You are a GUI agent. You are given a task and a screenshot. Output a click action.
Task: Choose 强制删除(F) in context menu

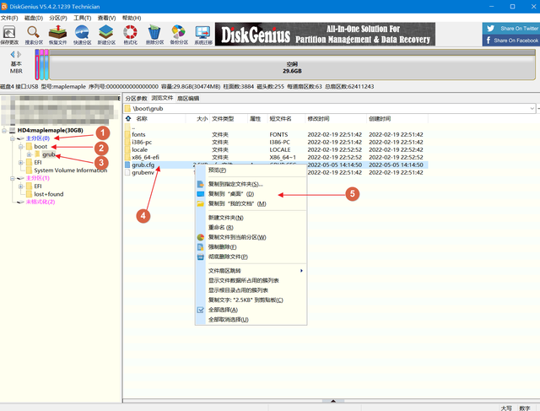[251, 247]
